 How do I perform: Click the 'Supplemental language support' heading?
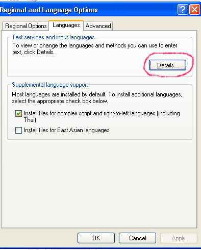50,85
